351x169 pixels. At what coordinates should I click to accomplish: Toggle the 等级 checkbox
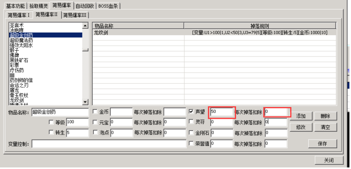coord(51,122)
